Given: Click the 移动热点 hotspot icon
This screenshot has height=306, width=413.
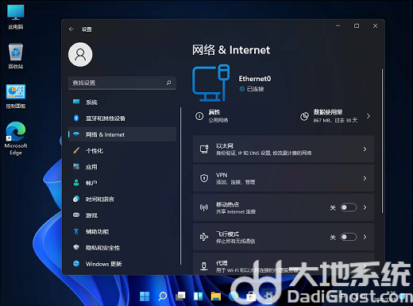Looking at the screenshot, I should 204,207.
